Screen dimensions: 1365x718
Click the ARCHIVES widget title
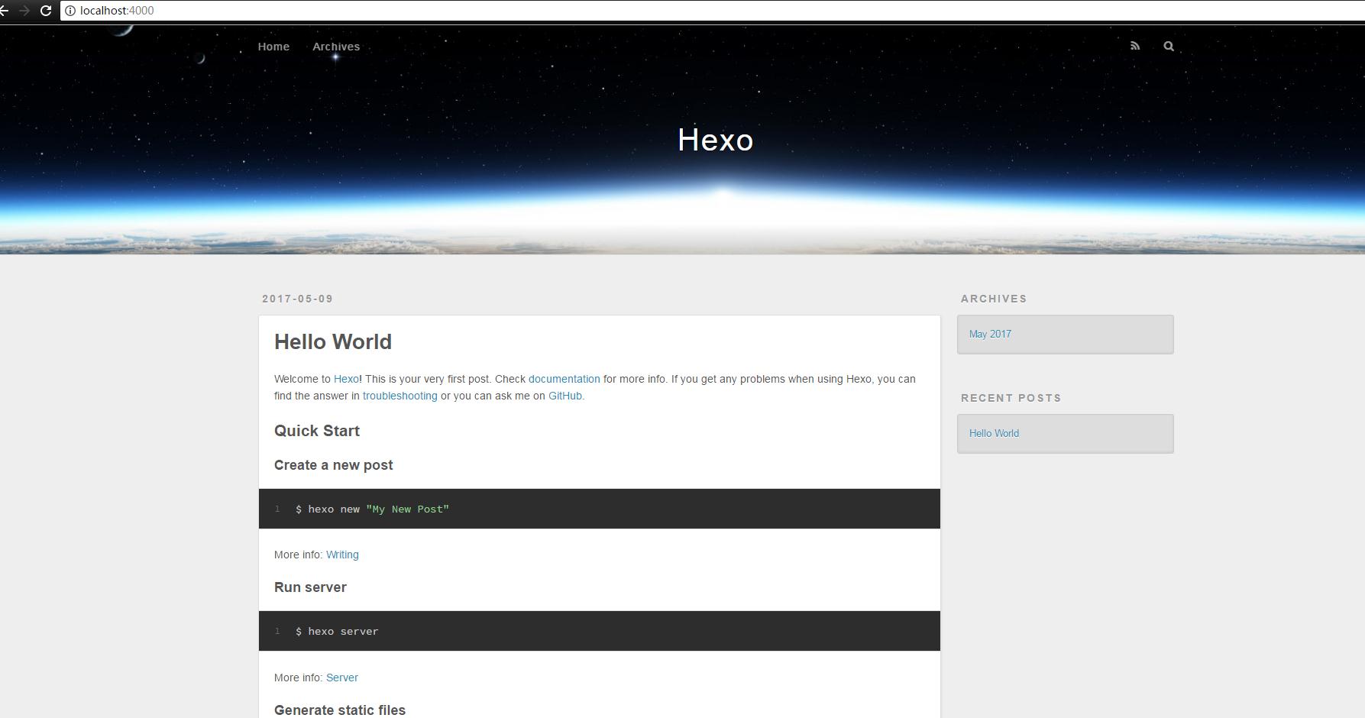pyautogui.click(x=994, y=299)
